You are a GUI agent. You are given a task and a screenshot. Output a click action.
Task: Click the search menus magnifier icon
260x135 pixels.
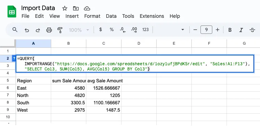pos(15,30)
